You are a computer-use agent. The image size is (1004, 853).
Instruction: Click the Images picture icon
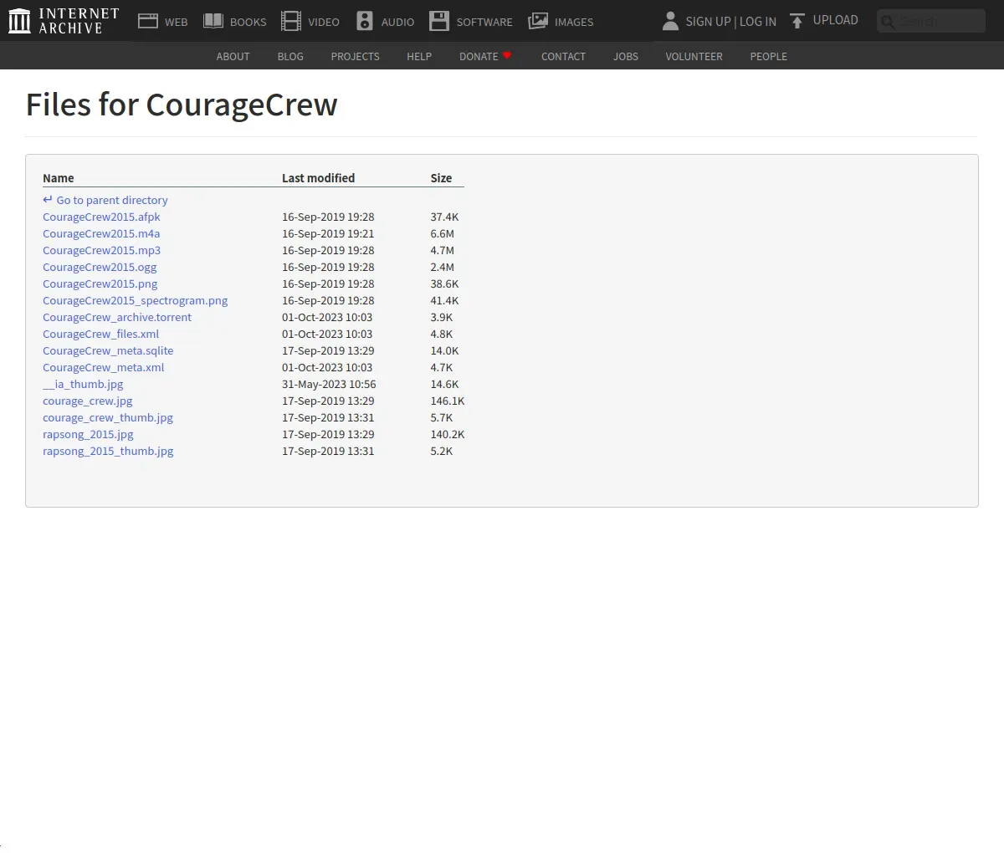pyautogui.click(x=538, y=21)
